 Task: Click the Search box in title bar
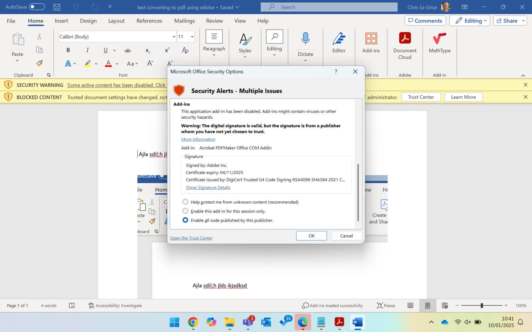pos(329,7)
